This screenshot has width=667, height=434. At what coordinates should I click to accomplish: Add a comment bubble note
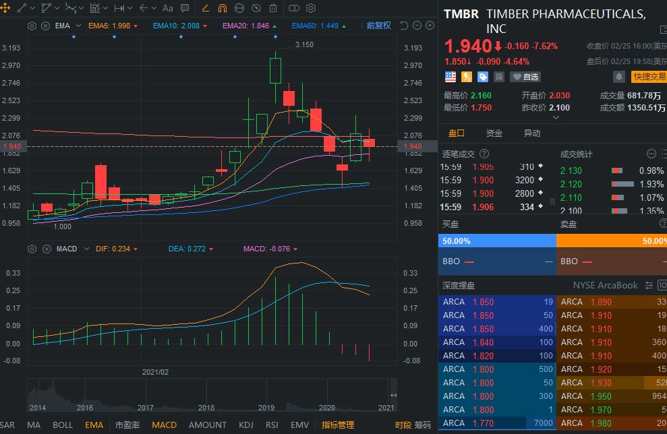[x=185, y=7]
